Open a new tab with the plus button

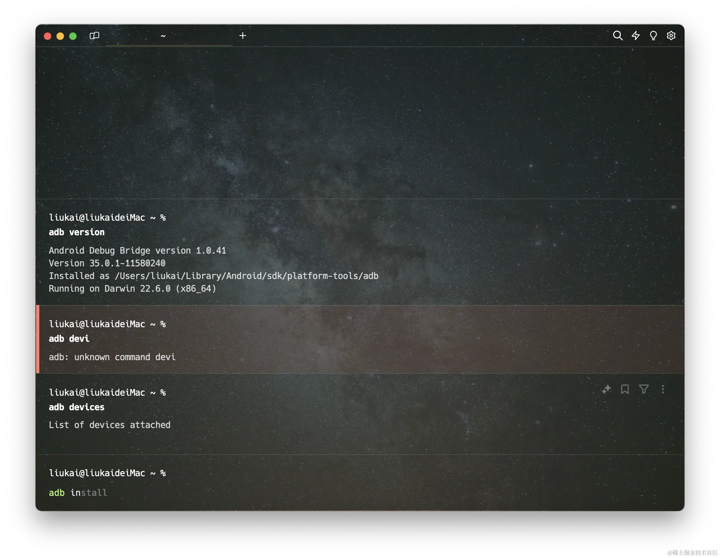243,36
